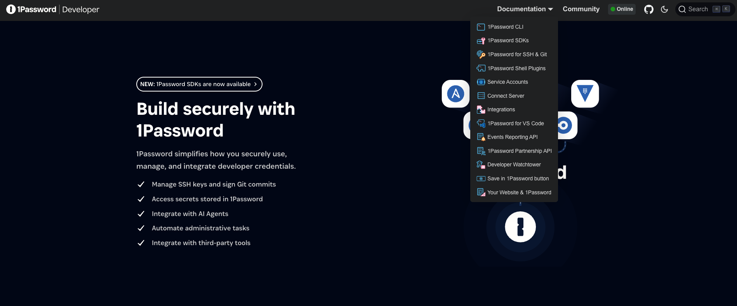Viewport: 737px width, 306px height.
Task: Click the 1Password SDKs icon
Action: pos(481,41)
